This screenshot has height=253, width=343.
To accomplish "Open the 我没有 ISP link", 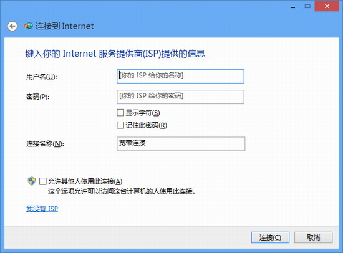I will [x=42, y=209].
